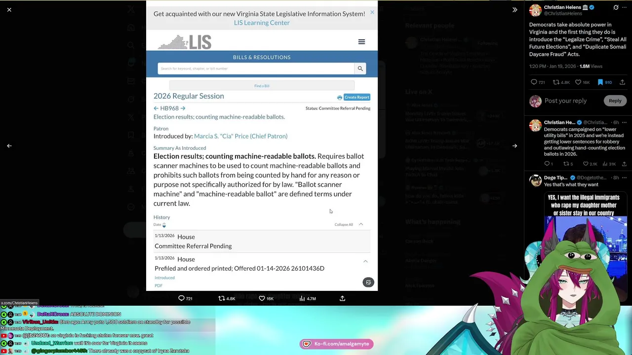Viewport: 632px width, 355px height.
Task: Click the '2026 Regular Session' heading
Action: click(189, 96)
